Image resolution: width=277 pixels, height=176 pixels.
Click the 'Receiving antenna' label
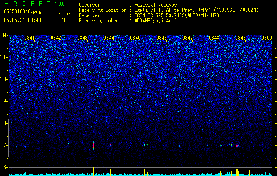[x=101, y=21]
